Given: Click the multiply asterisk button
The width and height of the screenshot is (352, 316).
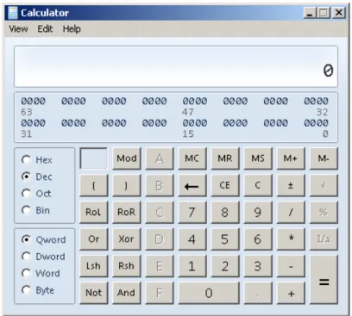Looking at the screenshot, I should tap(291, 239).
